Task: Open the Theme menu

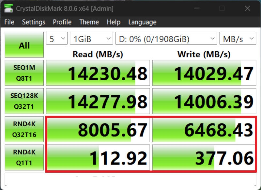Action: pyautogui.click(x=89, y=22)
